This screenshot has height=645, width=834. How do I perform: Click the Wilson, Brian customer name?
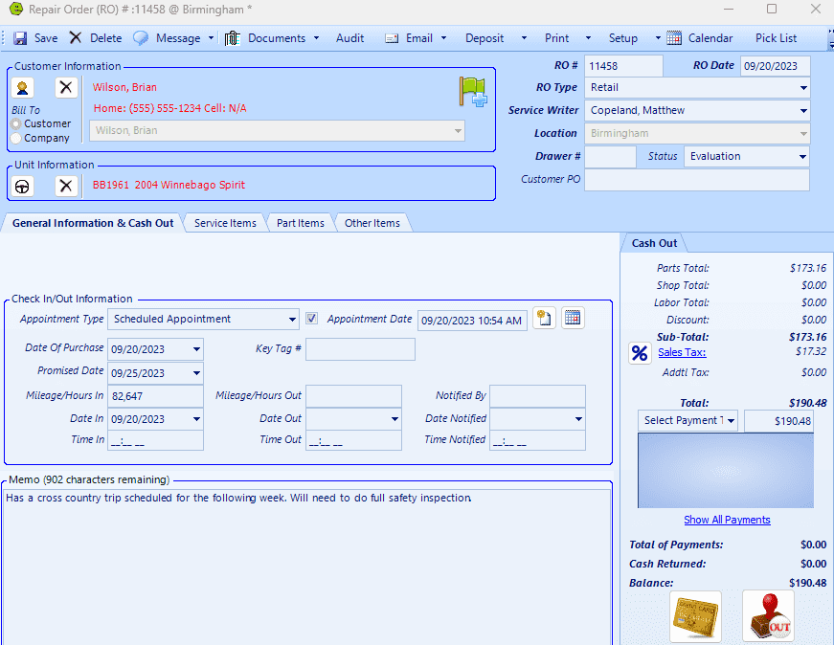click(124, 87)
